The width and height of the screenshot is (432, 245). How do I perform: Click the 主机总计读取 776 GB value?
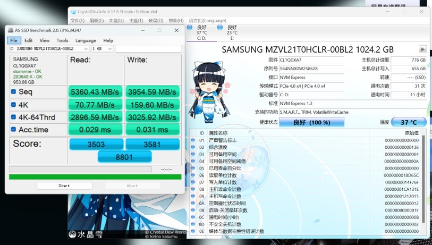(x=409, y=60)
